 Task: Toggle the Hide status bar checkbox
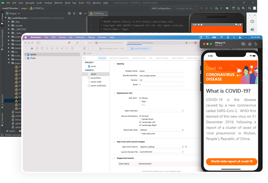(140, 134)
